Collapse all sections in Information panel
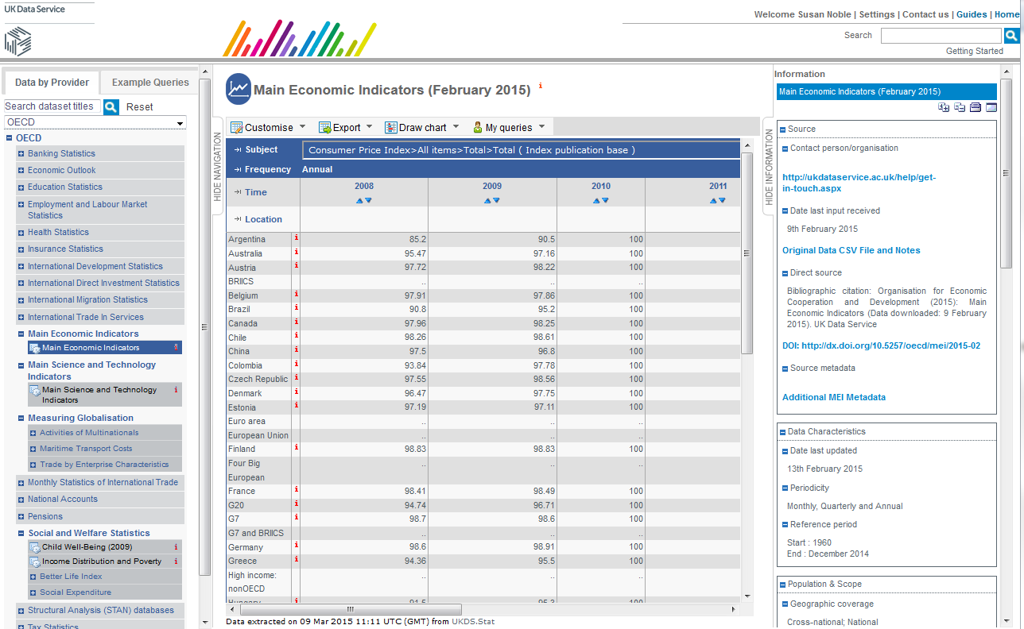 (960, 107)
